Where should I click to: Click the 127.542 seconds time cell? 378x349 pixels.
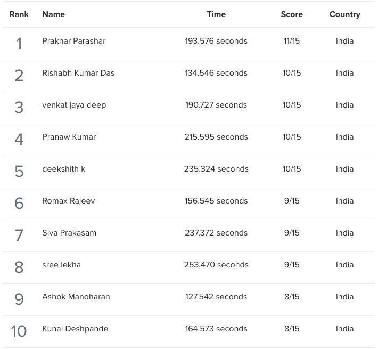(216, 297)
